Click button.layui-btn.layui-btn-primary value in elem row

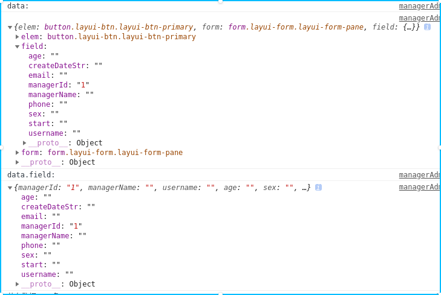(x=122, y=37)
